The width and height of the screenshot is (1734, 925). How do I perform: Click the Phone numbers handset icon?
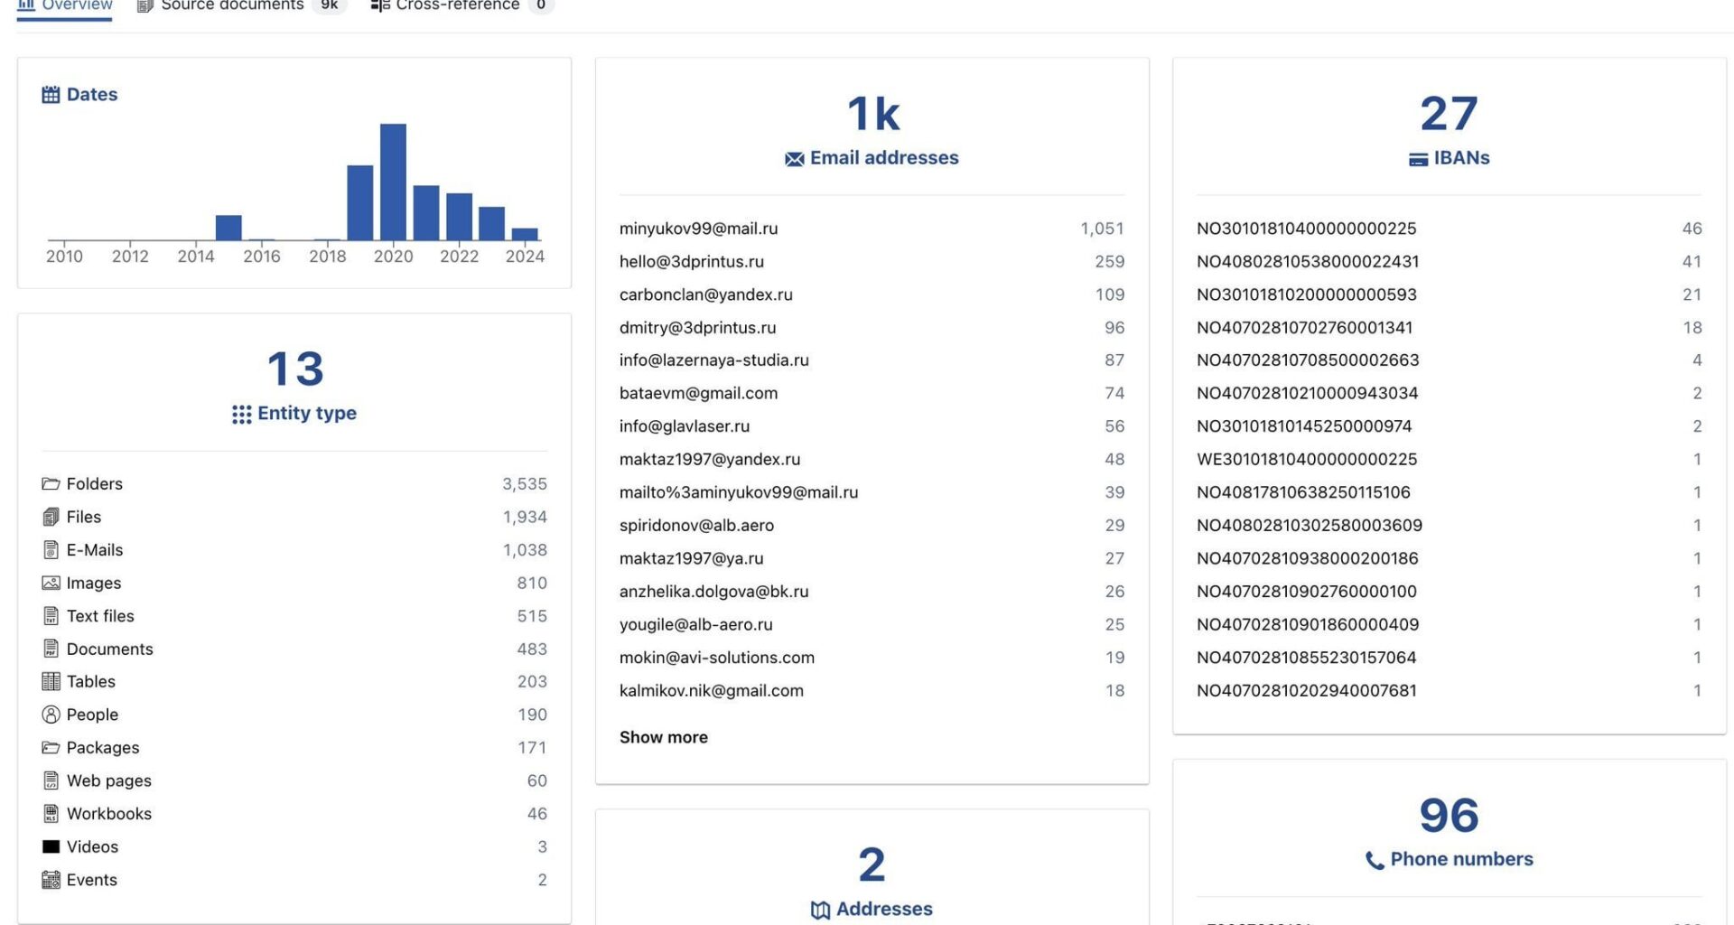(1375, 861)
